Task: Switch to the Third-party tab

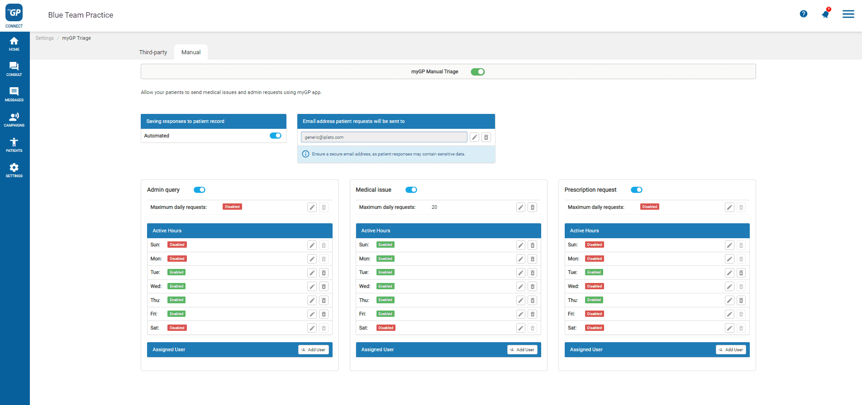Action: pos(153,52)
